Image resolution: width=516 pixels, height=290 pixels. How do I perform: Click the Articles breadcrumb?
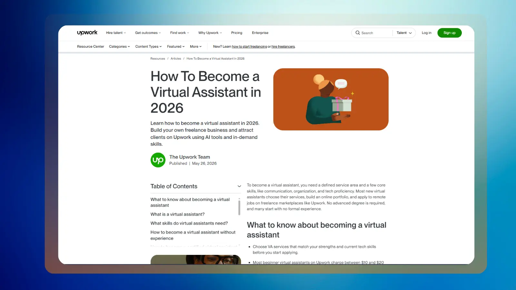coord(176,59)
